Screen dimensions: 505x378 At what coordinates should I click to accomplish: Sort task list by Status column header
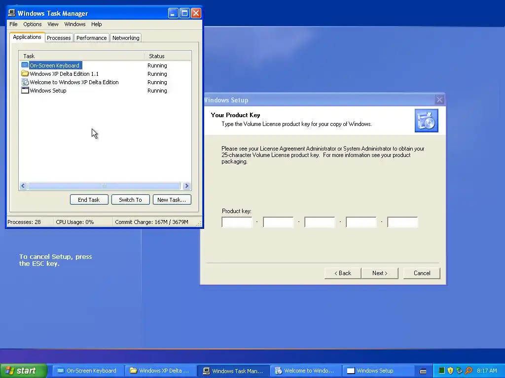pyautogui.click(x=168, y=56)
